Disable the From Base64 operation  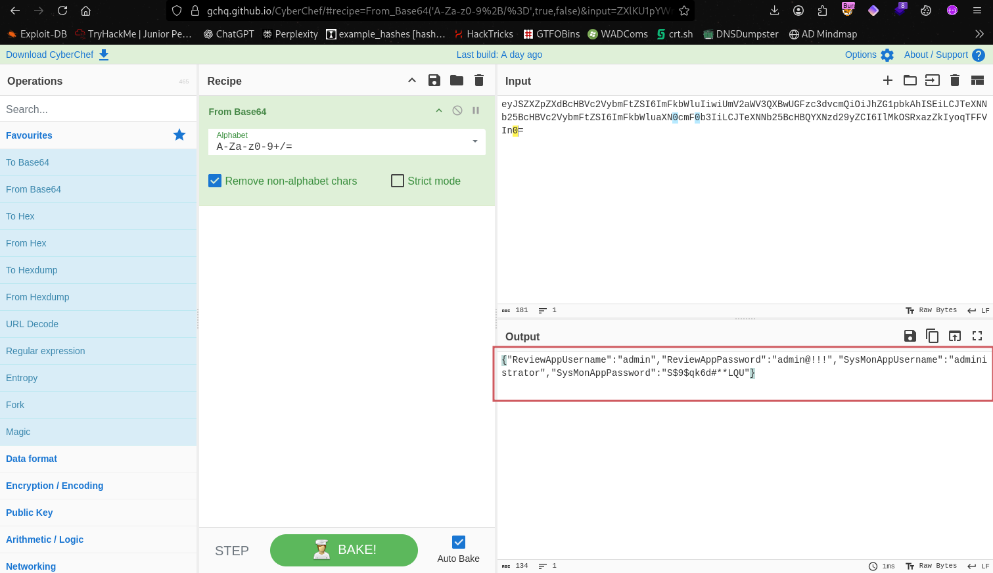(x=457, y=110)
